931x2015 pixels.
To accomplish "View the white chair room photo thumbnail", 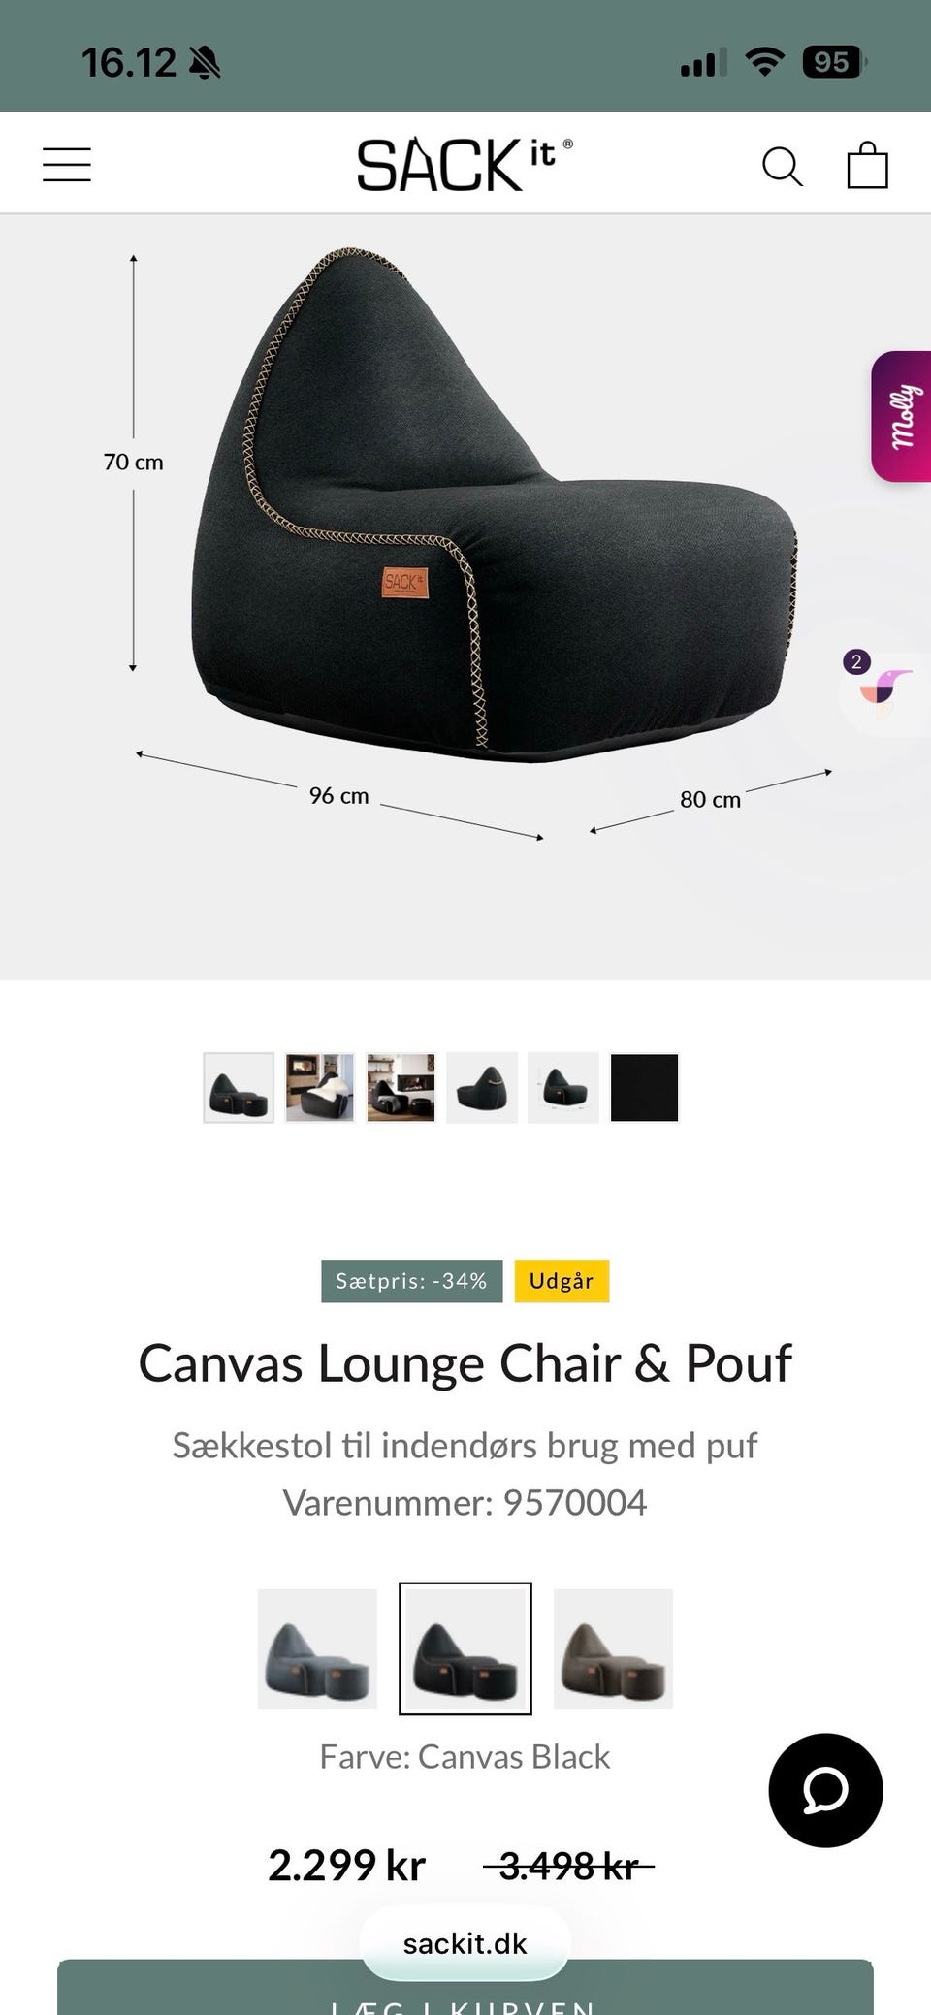I will 320,1087.
